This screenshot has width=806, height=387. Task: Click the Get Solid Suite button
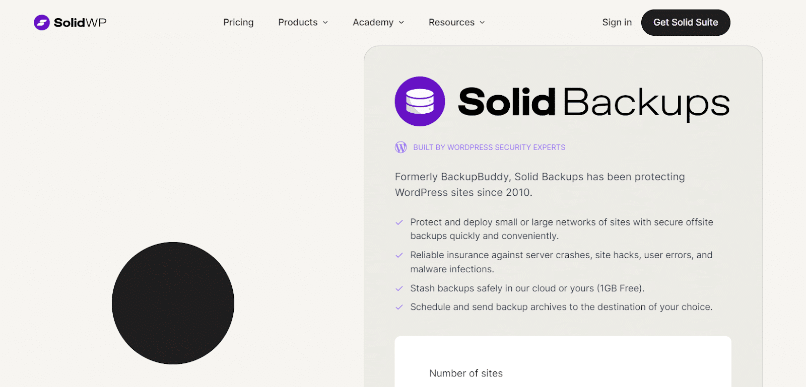pyautogui.click(x=685, y=22)
